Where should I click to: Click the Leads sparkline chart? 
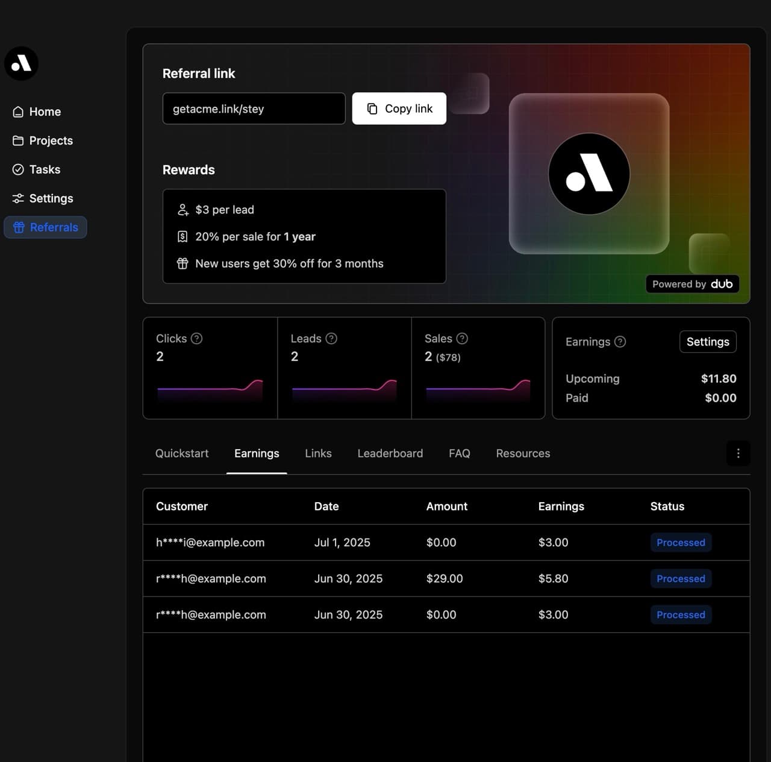click(345, 390)
